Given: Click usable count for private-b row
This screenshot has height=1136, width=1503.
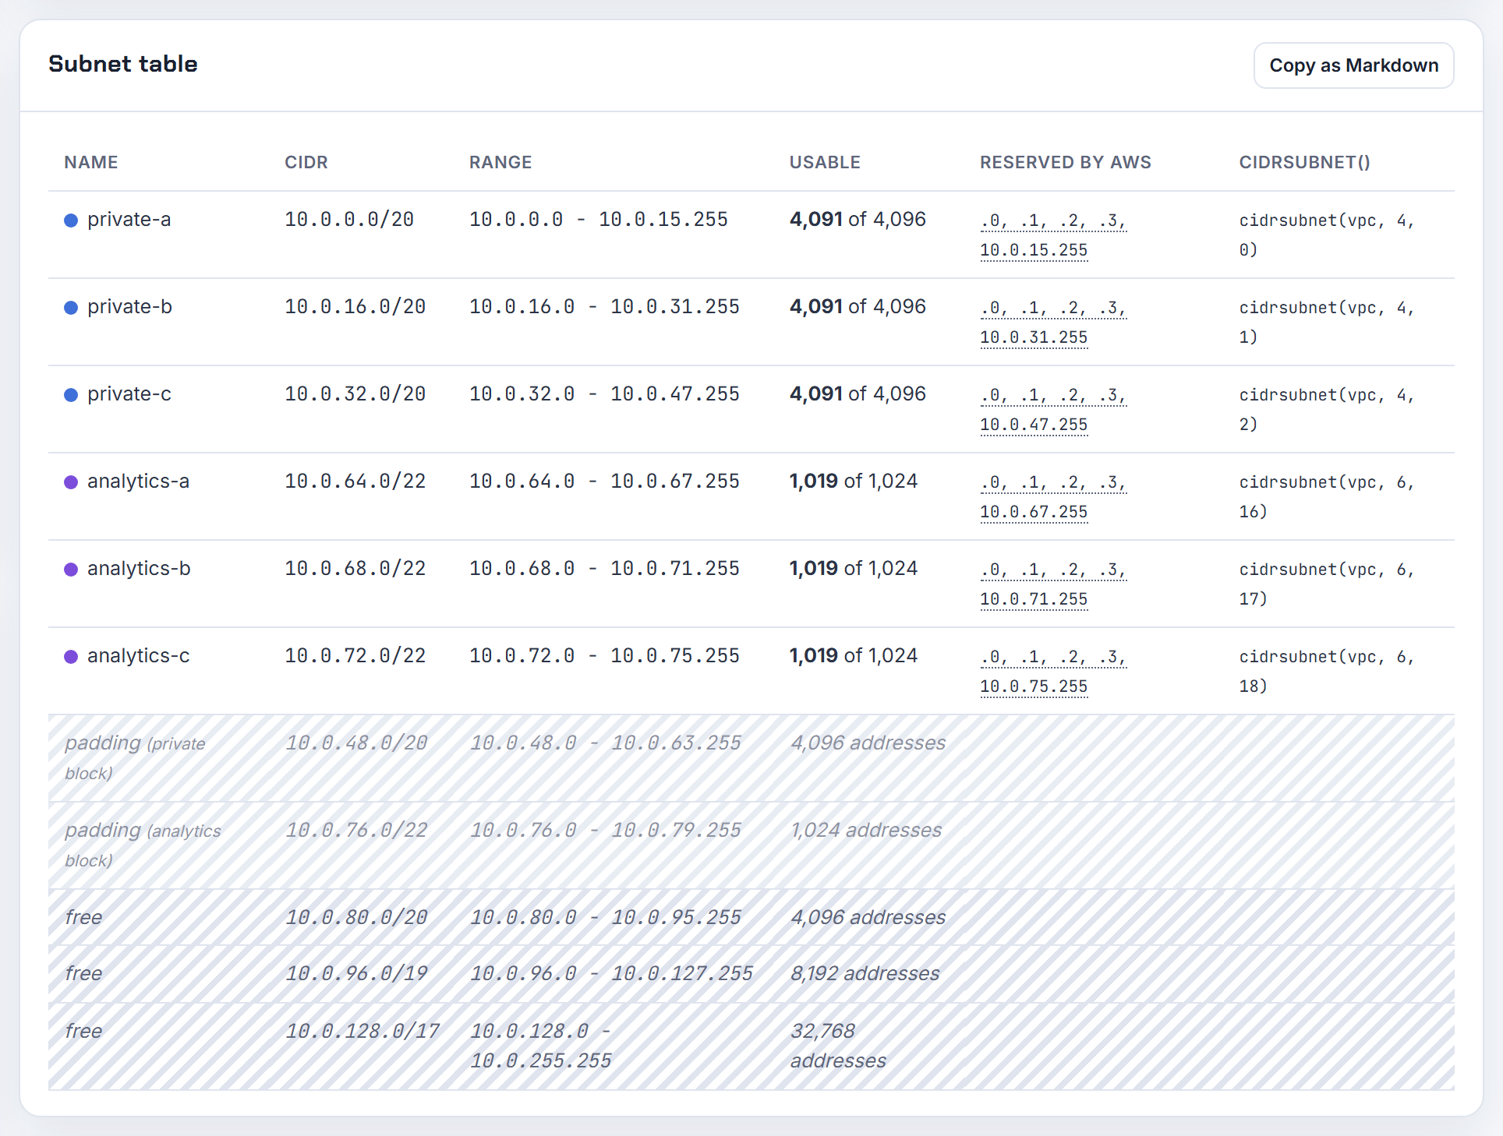Looking at the screenshot, I should tap(858, 307).
